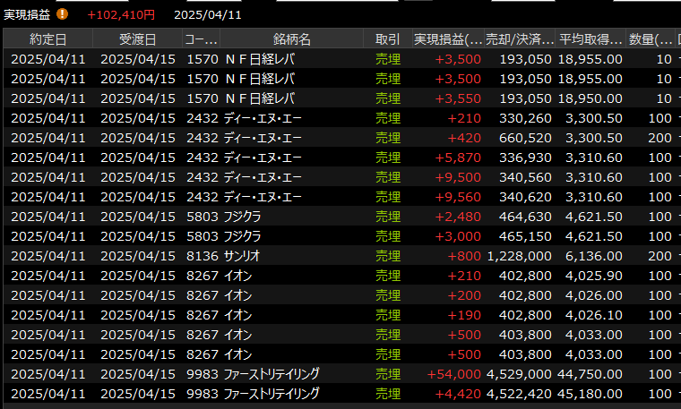Select the 660,520 sale amount cell
The width and height of the screenshot is (681, 409).
point(525,137)
